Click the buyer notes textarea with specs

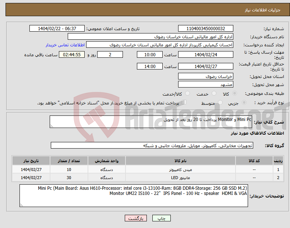click(x=134, y=196)
